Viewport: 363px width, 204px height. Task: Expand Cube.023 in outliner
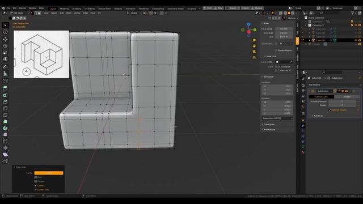click(310, 40)
